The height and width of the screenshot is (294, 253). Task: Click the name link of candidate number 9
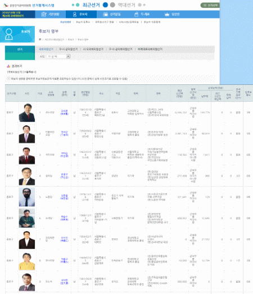click(64, 282)
